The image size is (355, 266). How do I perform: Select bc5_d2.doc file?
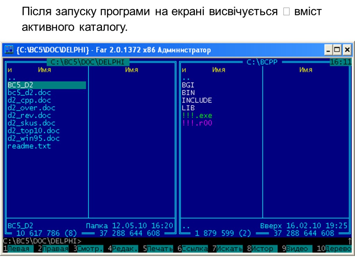29,93
